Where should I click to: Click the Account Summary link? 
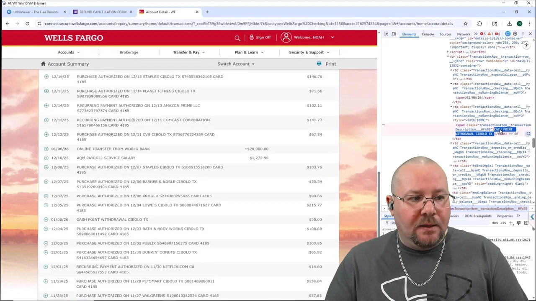tap(68, 64)
